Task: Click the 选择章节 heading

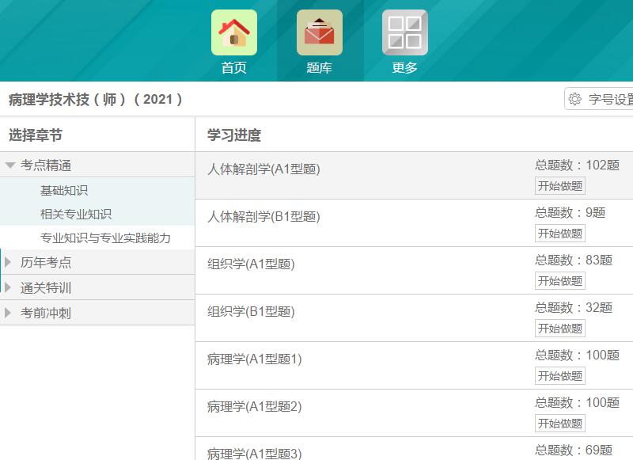Action: [36, 135]
